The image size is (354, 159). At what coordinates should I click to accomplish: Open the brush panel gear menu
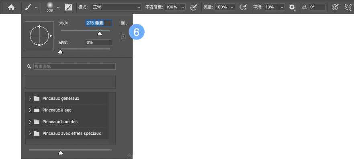click(x=123, y=23)
